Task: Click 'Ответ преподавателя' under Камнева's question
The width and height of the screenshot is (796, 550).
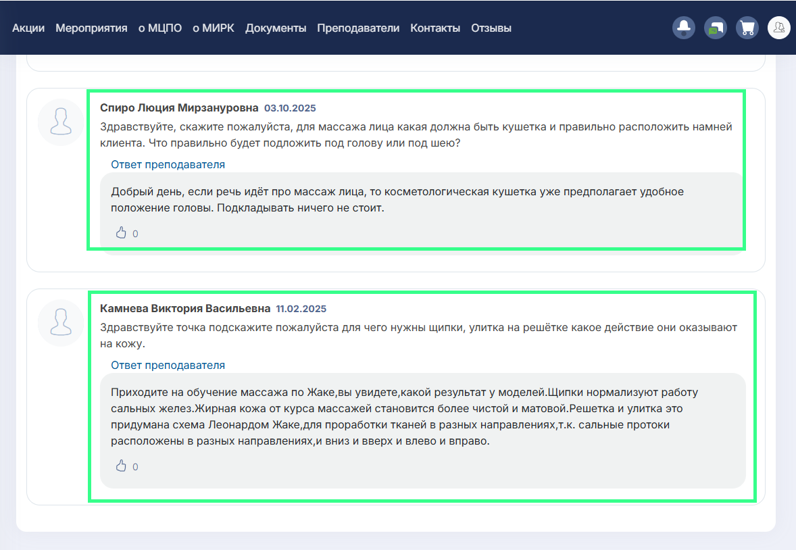Action: (x=168, y=365)
